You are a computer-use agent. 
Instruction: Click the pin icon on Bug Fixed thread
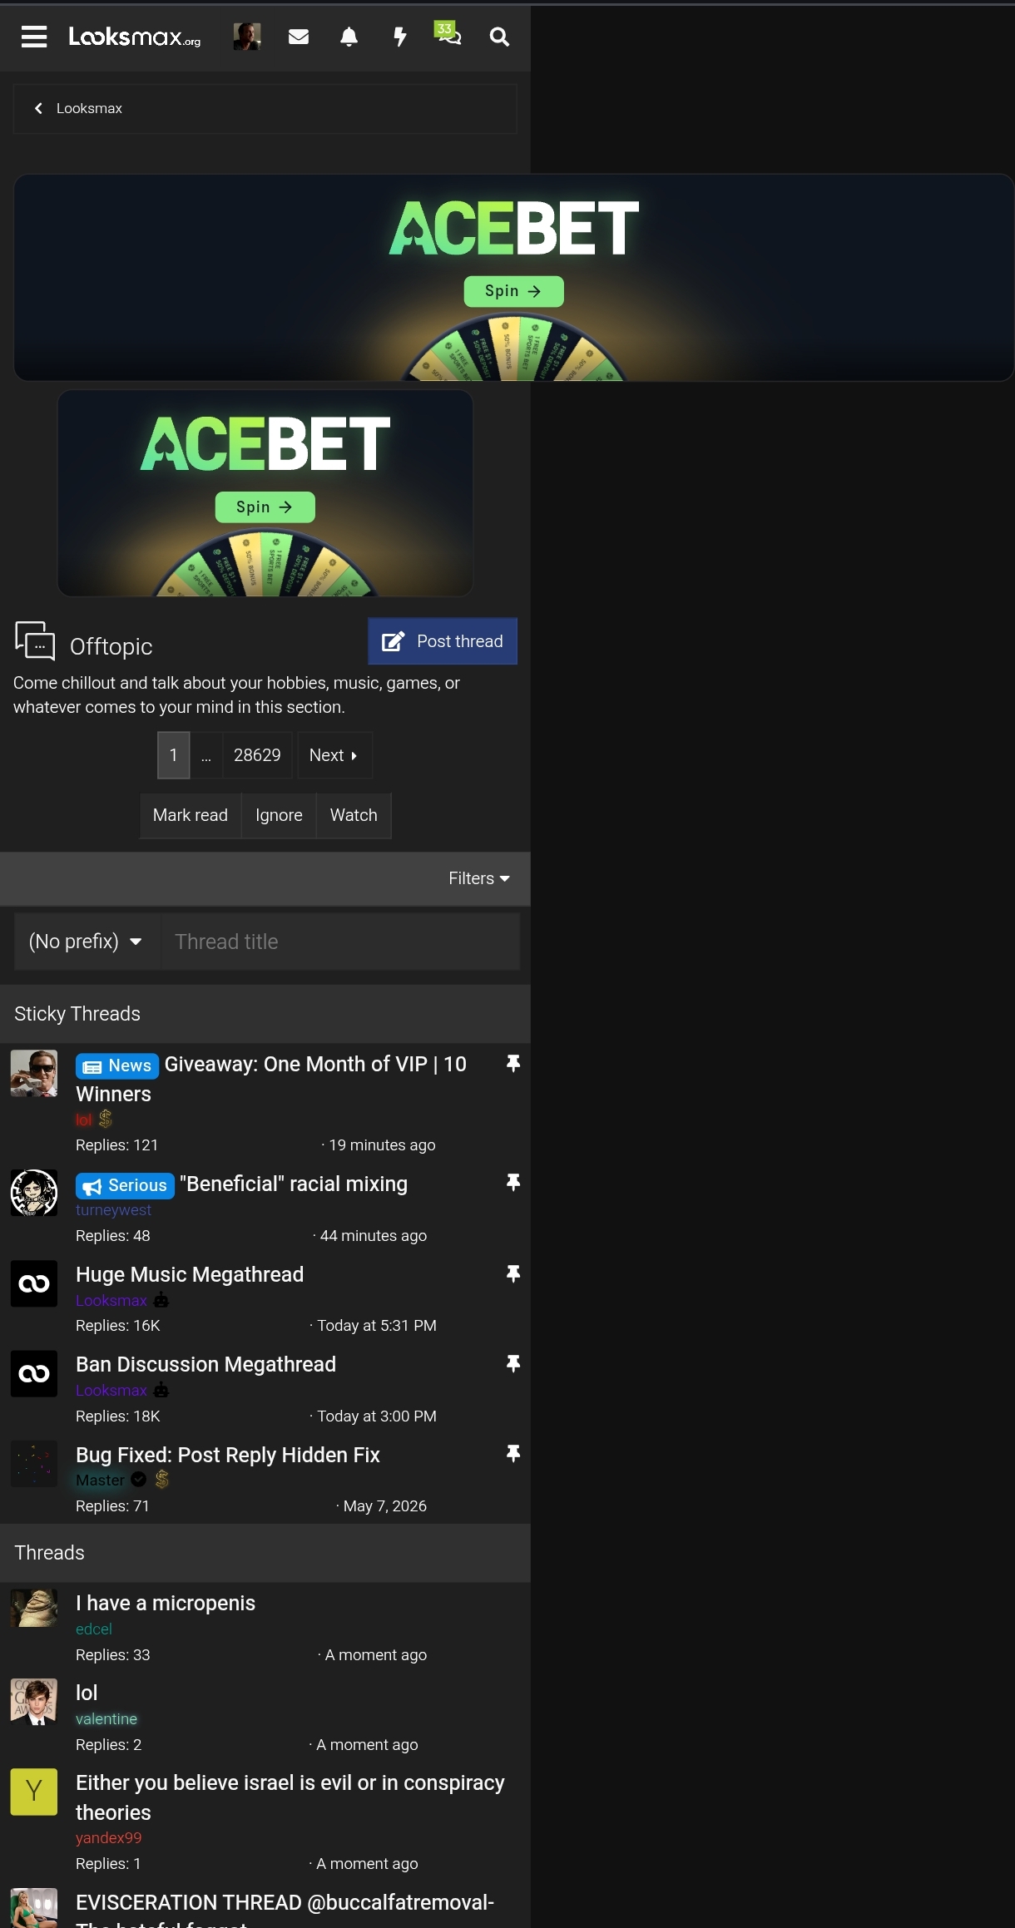pyautogui.click(x=513, y=1453)
